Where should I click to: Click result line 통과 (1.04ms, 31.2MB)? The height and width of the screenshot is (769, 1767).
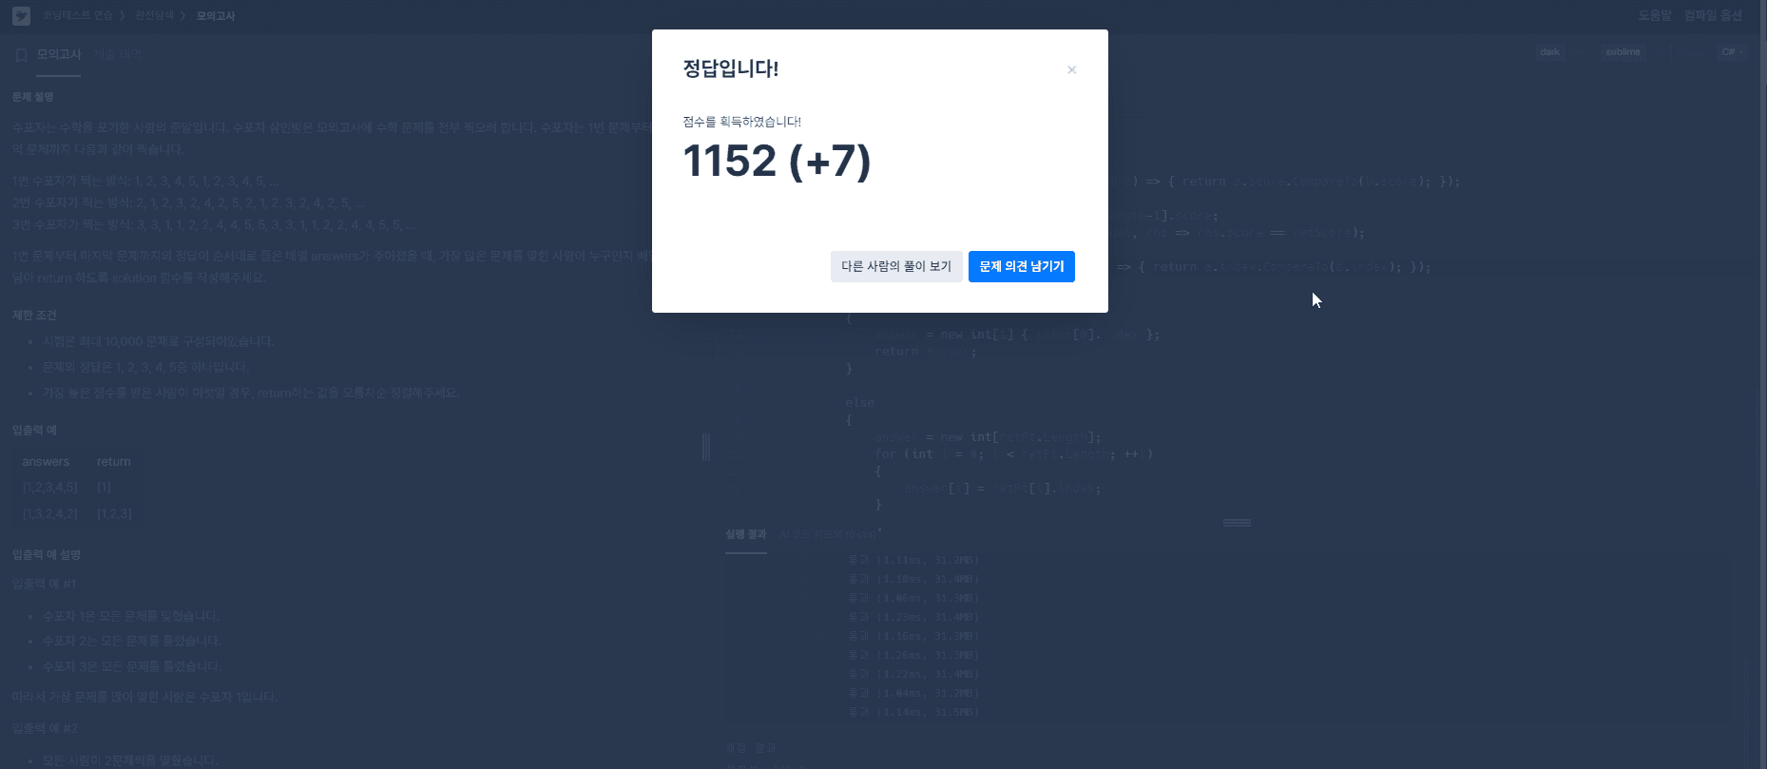(x=913, y=693)
